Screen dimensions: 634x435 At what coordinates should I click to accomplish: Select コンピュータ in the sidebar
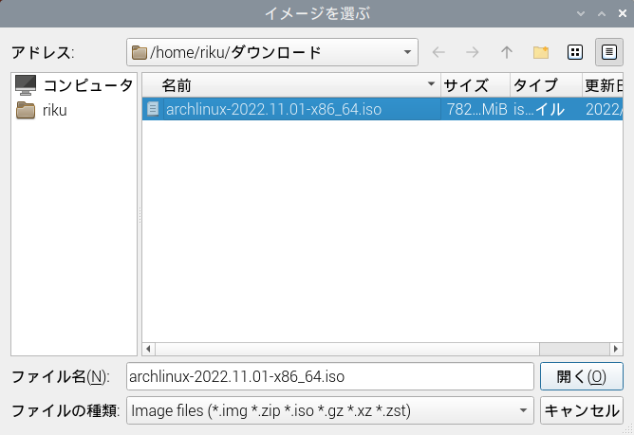[74, 85]
